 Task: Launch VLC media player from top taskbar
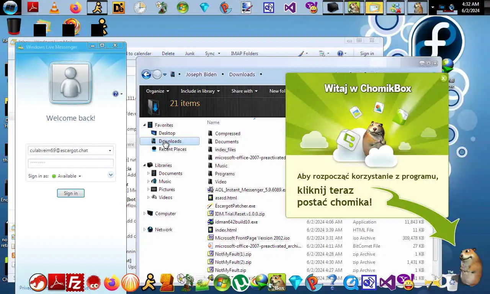(x=55, y=7)
